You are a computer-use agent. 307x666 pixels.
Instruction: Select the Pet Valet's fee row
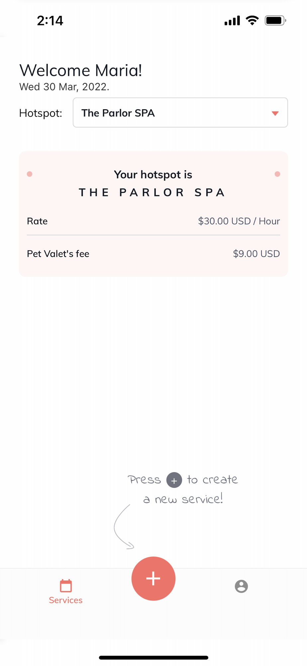(x=153, y=254)
